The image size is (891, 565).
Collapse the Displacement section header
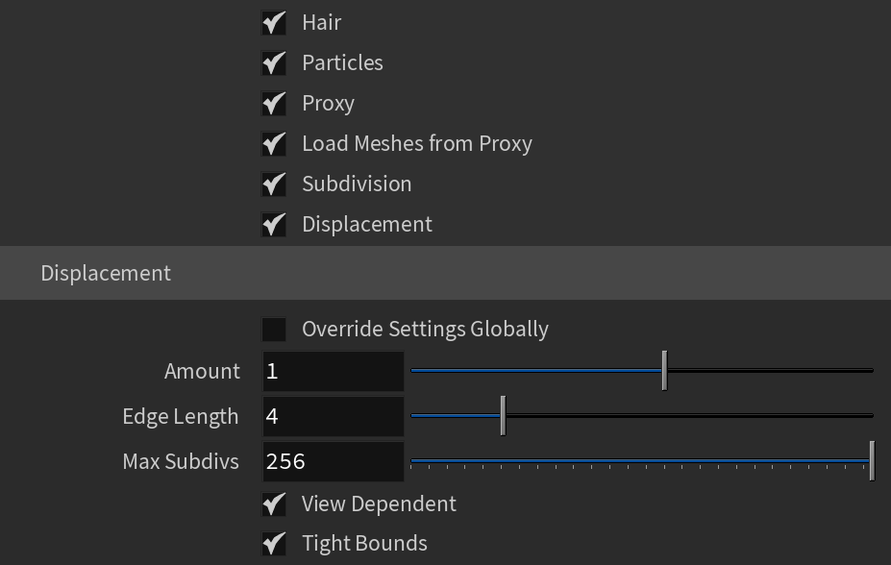[x=446, y=273]
